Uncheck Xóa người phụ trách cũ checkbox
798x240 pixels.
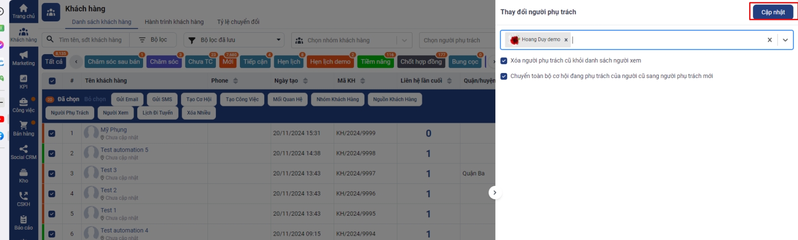click(x=504, y=61)
